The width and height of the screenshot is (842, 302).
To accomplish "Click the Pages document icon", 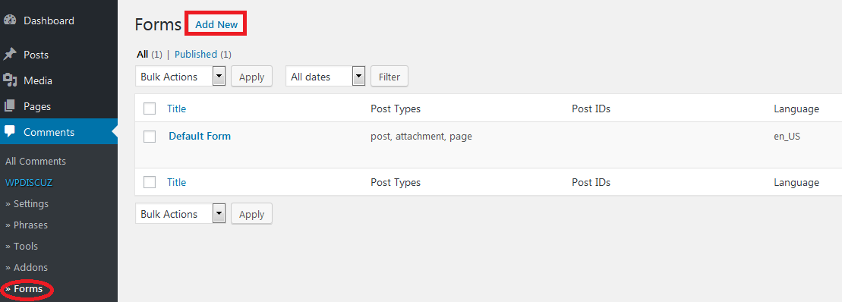I will pyautogui.click(x=10, y=106).
